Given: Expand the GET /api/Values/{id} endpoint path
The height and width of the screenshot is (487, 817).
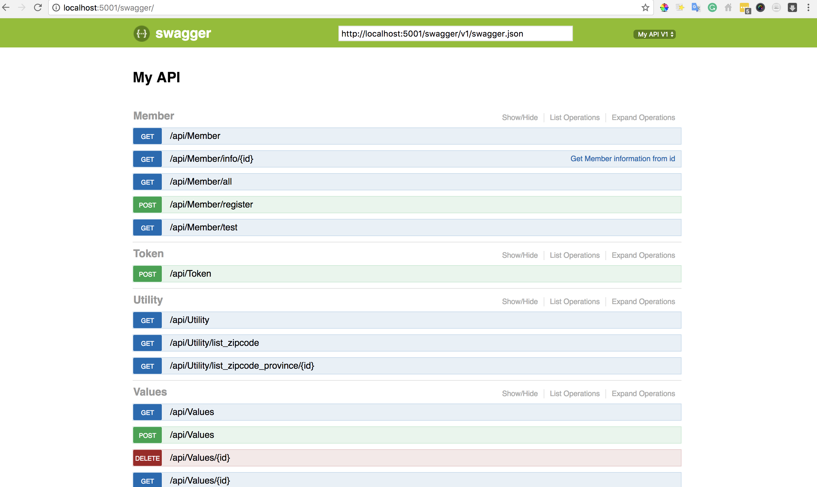Looking at the screenshot, I should point(200,481).
